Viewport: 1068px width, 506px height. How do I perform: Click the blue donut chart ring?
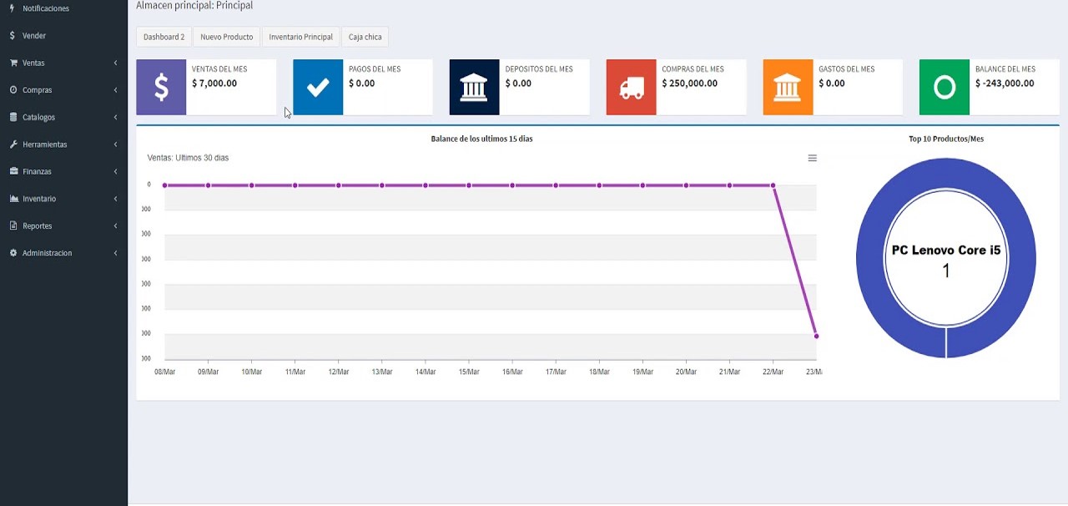pos(870,259)
